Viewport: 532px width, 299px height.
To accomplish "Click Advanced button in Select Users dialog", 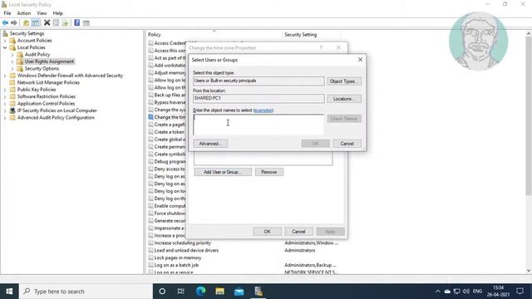I will pos(210,144).
